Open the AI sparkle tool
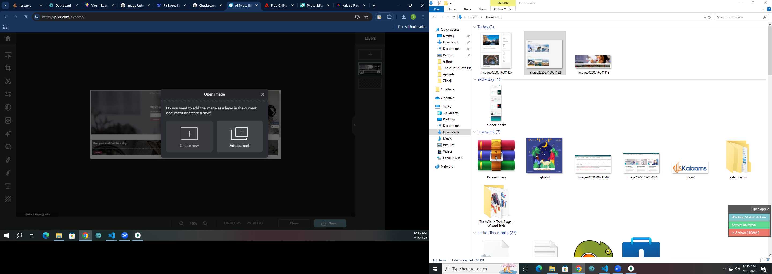772x274 pixels. 8,134
